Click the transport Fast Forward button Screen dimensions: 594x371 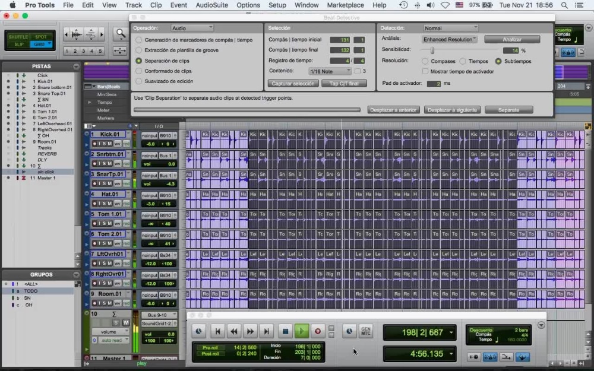click(251, 331)
